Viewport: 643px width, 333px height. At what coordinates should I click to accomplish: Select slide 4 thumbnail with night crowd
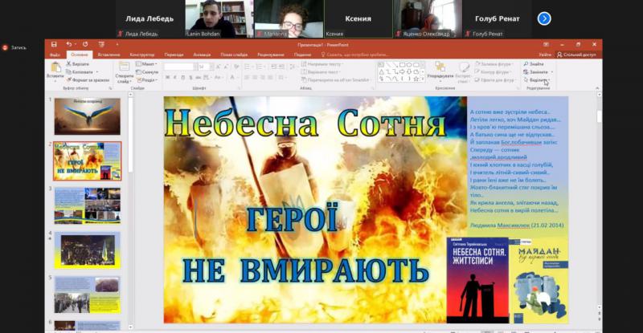tap(88, 250)
